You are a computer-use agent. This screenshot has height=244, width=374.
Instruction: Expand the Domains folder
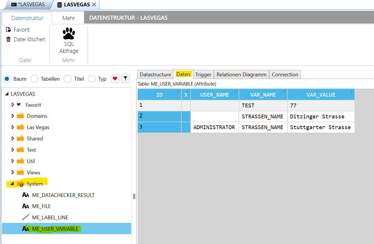12,116
